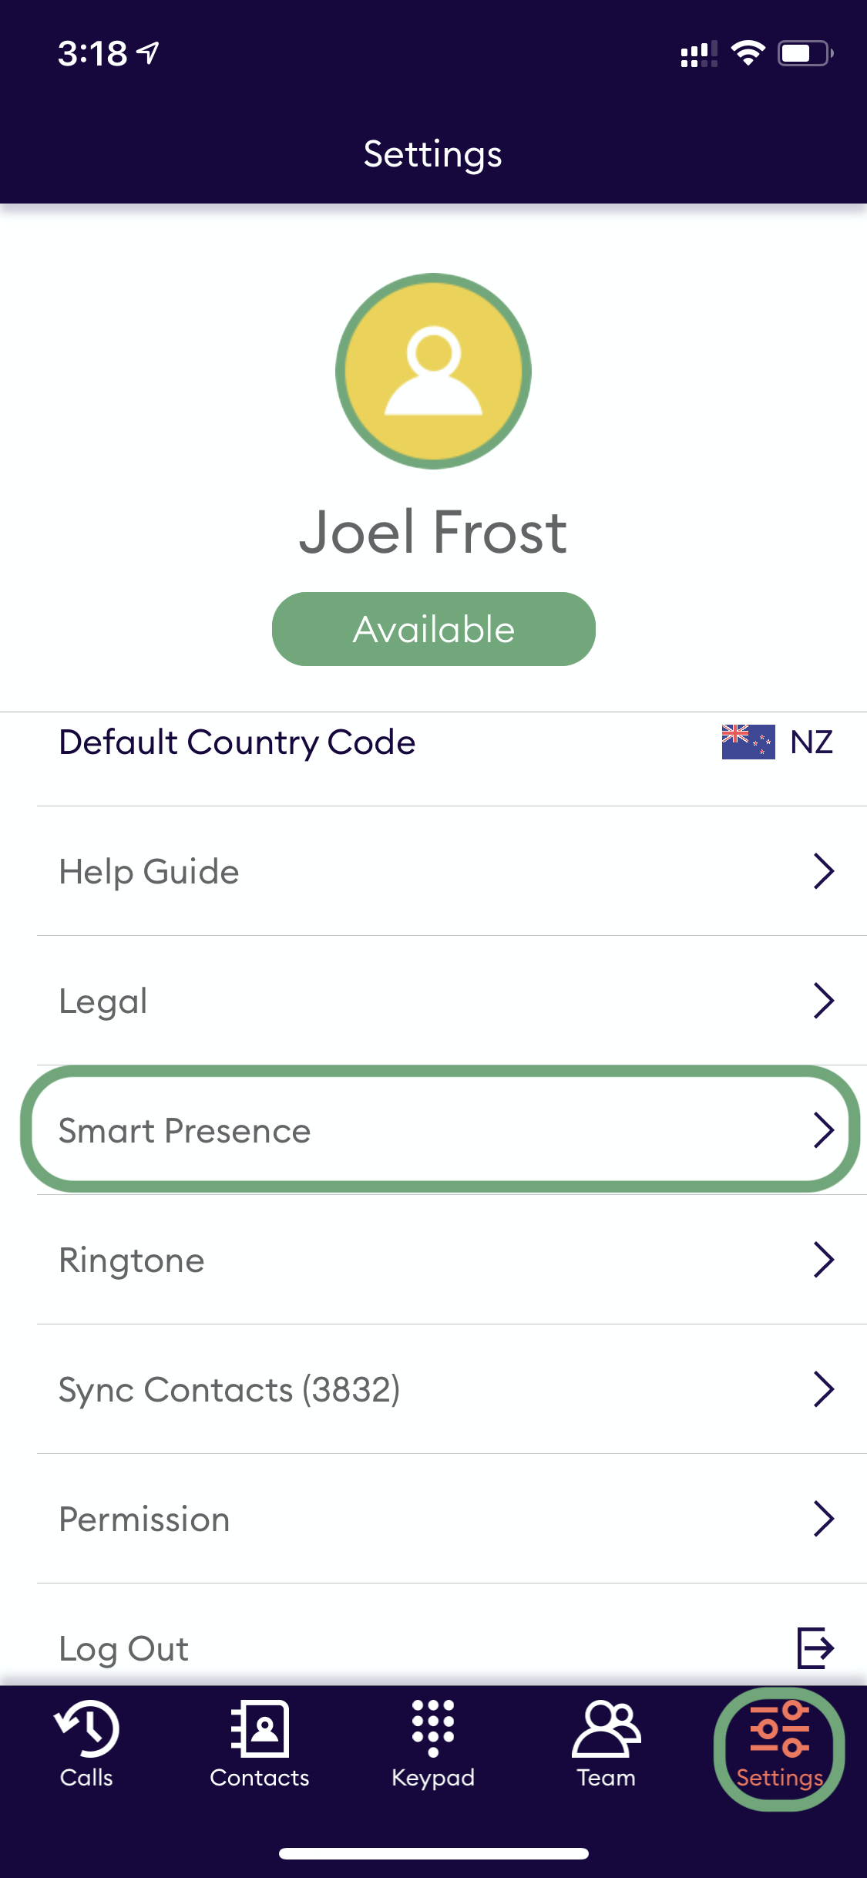Open the Permission settings entry
This screenshot has height=1878, width=867.
[145, 1519]
